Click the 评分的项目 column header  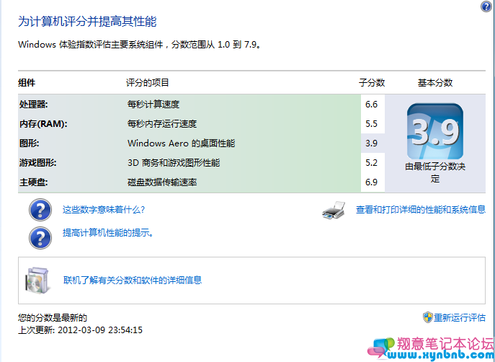click(148, 83)
